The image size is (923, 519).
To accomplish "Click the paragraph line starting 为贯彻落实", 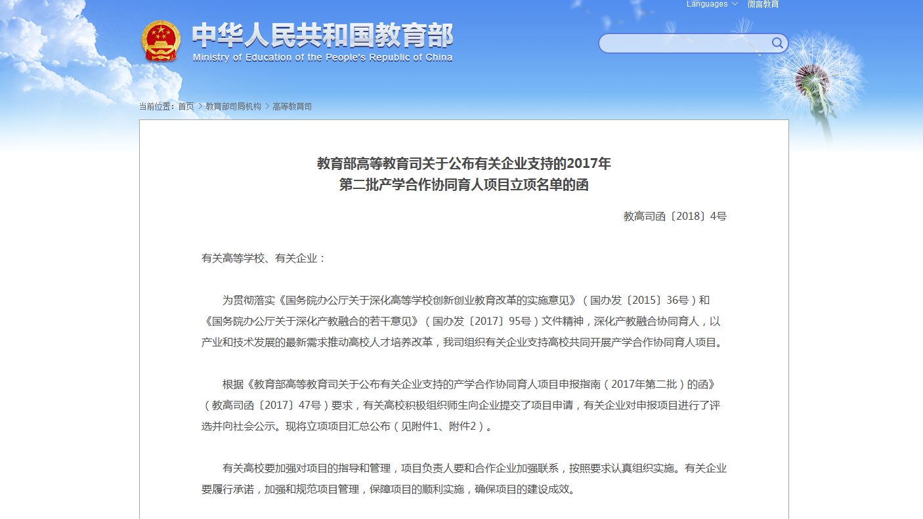I will tap(466, 301).
